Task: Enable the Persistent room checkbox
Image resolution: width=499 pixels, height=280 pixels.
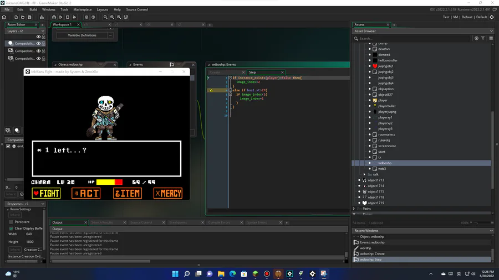Action: [x=11, y=222]
